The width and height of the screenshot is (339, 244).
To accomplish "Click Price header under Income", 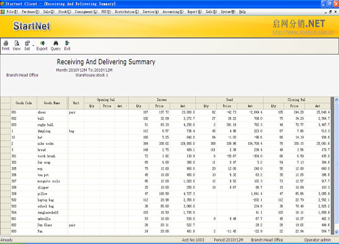I will [159, 106].
